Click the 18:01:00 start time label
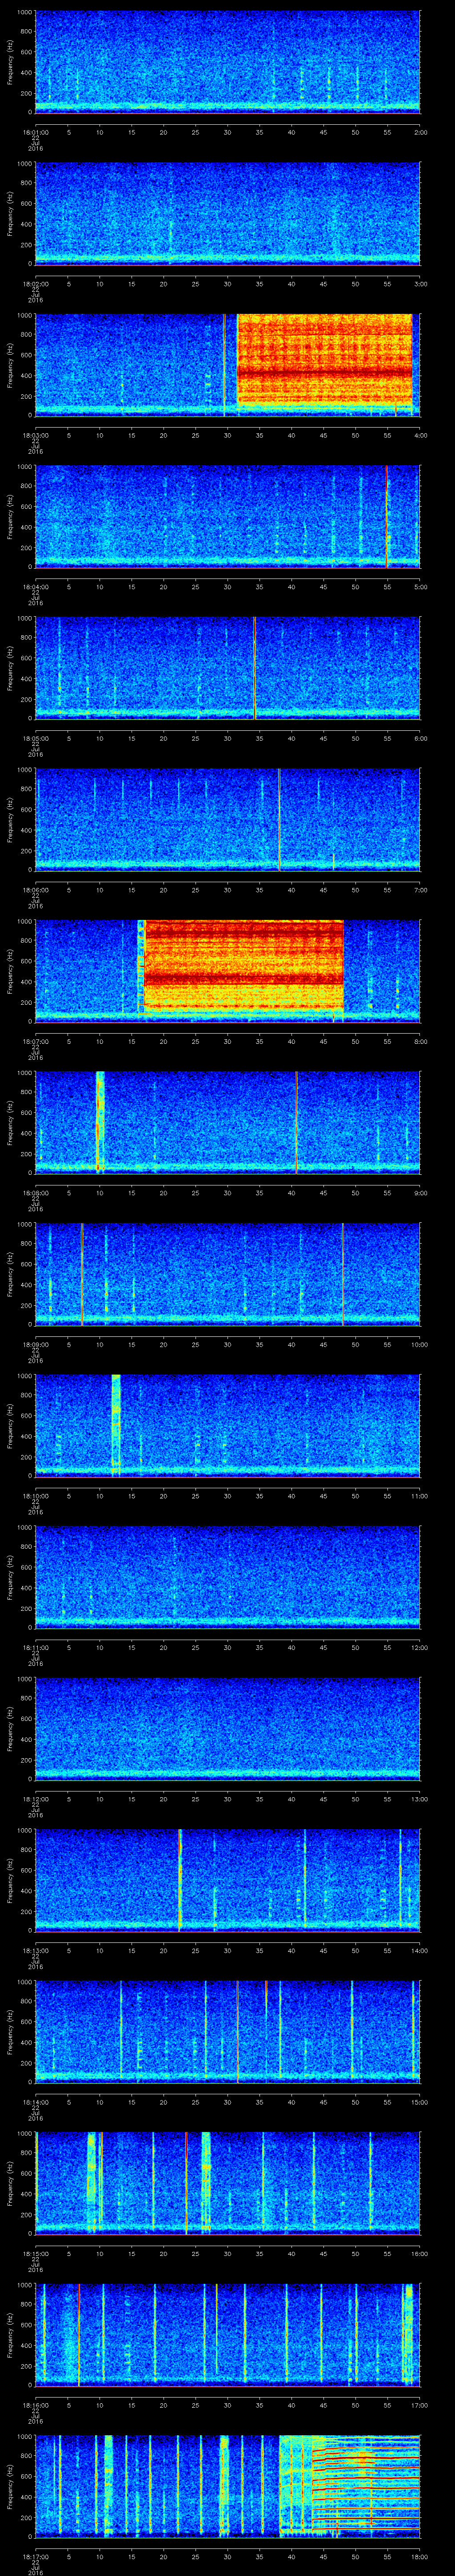This screenshot has height=2576, width=455. pos(35,131)
